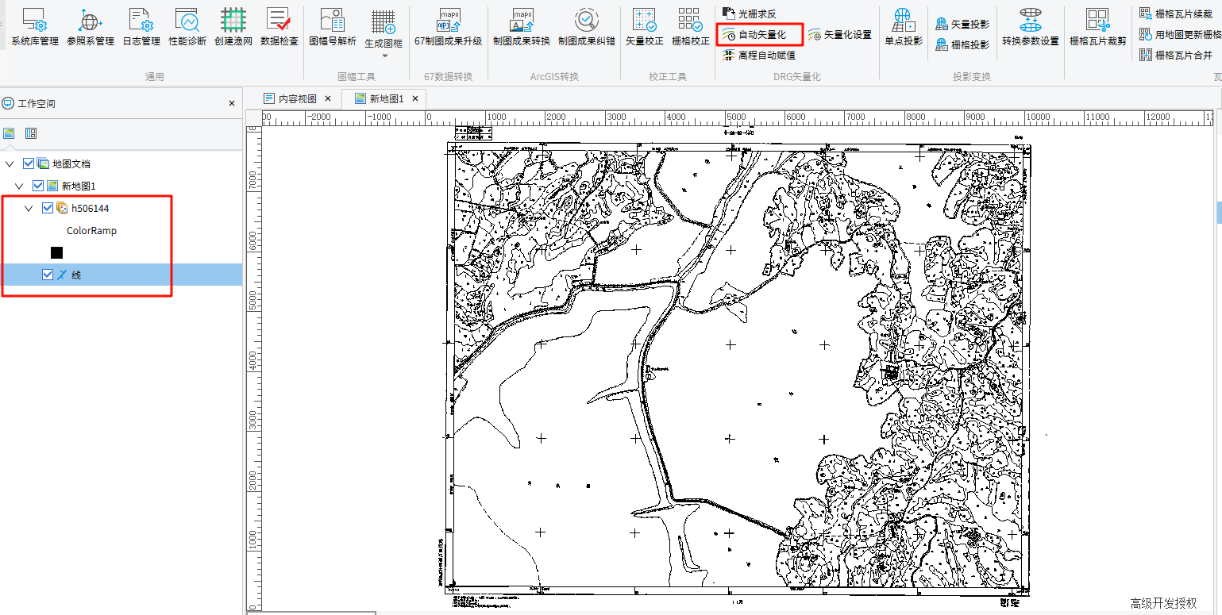The image size is (1222, 615).
Task: Click the 矢量化设置 button
Action: point(839,35)
